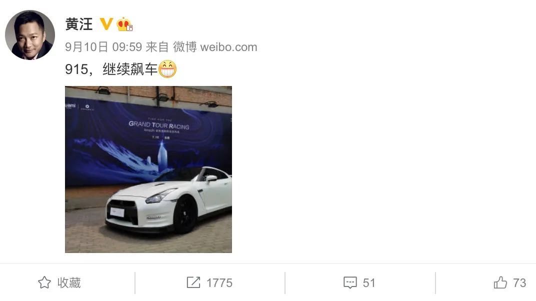Like the post with the thumbs-up icon
Screen dimensions: 536x301
500,282
